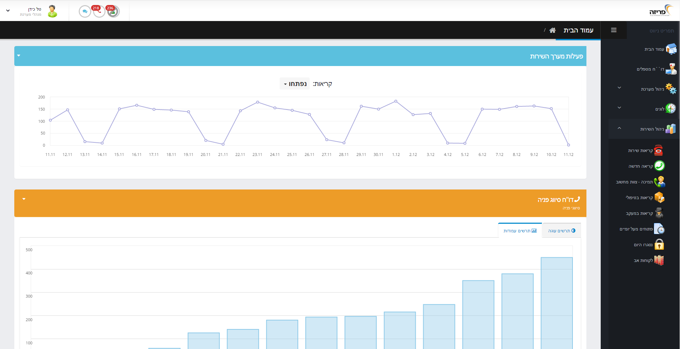
Task: Switch to the תרשים עמודות tab
Action: [x=520, y=231]
